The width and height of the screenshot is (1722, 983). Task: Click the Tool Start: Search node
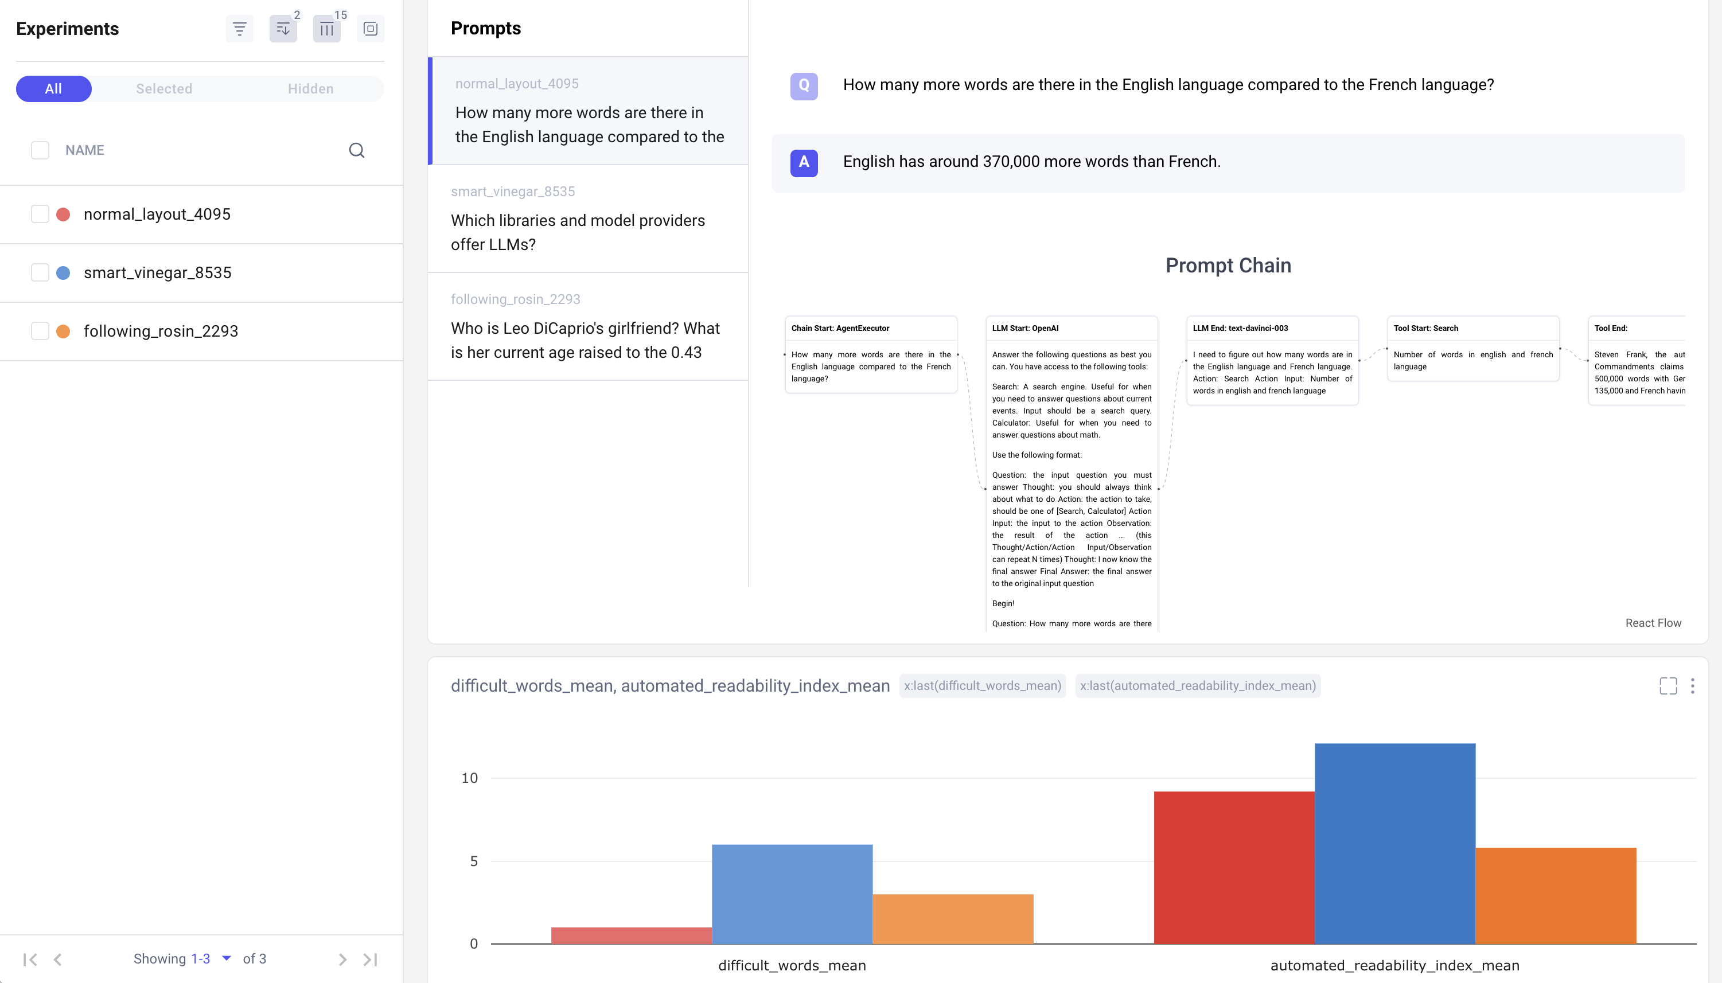pos(1474,349)
